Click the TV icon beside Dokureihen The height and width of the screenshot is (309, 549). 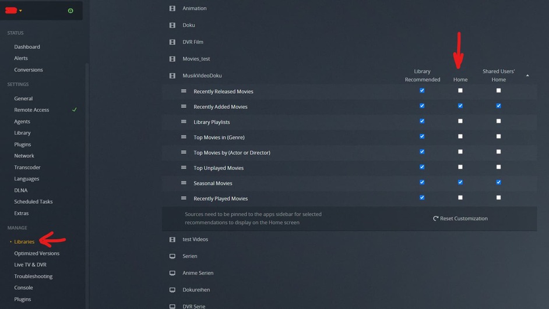pos(173,290)
